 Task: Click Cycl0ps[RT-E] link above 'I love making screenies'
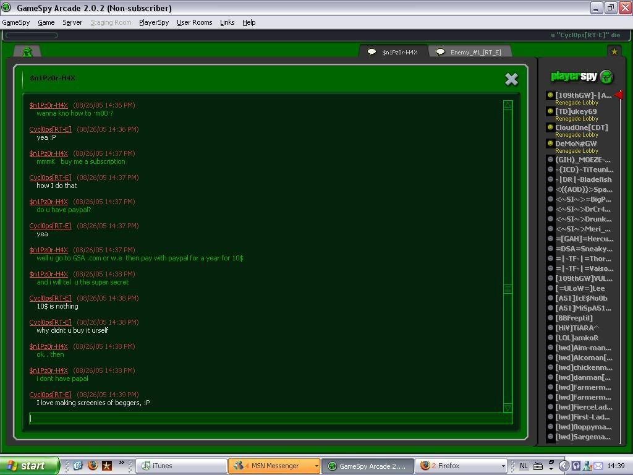pyautogui.click(x=50, y=395)
